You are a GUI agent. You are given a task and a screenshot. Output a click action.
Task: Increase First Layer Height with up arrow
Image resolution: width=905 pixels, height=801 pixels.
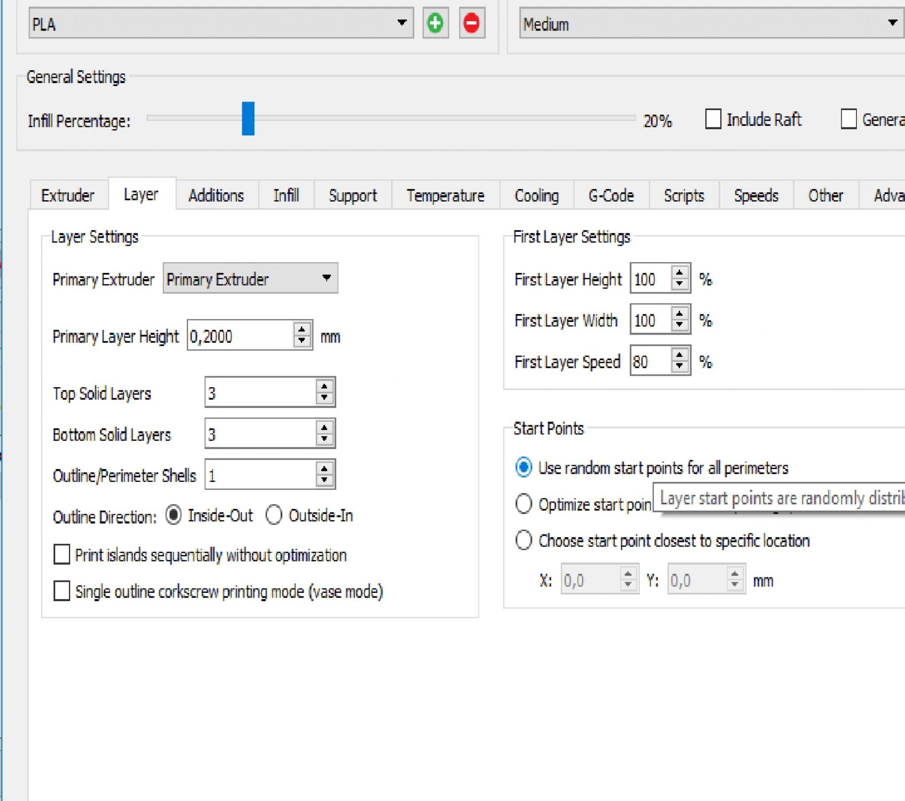(679, 272)
